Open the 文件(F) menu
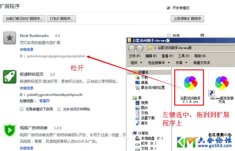Screen dimensions: 235x151 tap(134, 56)
